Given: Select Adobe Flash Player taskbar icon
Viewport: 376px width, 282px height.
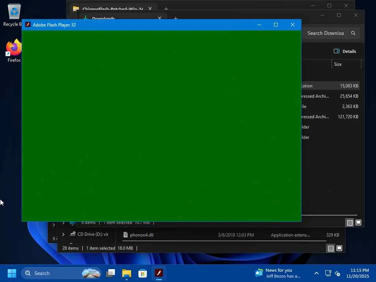Looking at the screenshot, I should click(159, 273).
